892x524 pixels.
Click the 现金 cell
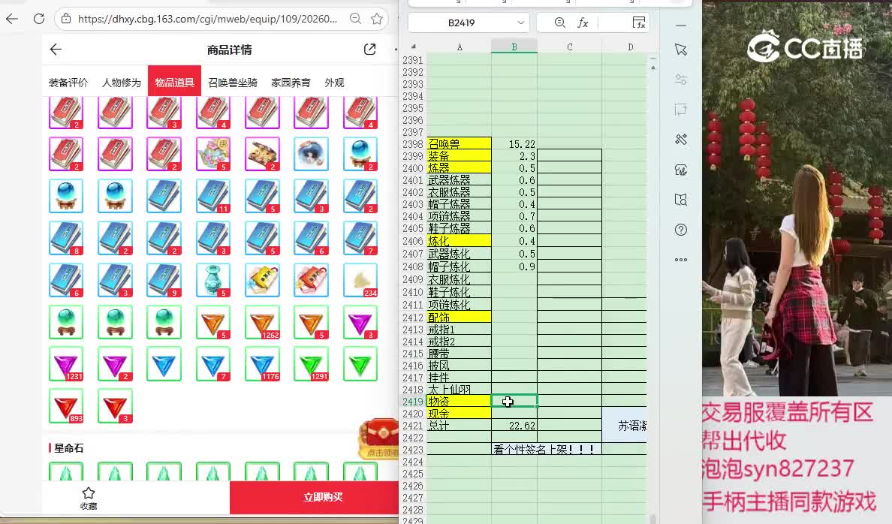point(459,414)
